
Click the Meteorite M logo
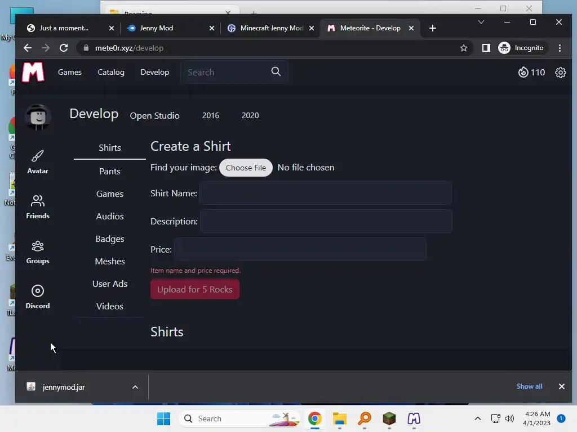click(33, 71)
